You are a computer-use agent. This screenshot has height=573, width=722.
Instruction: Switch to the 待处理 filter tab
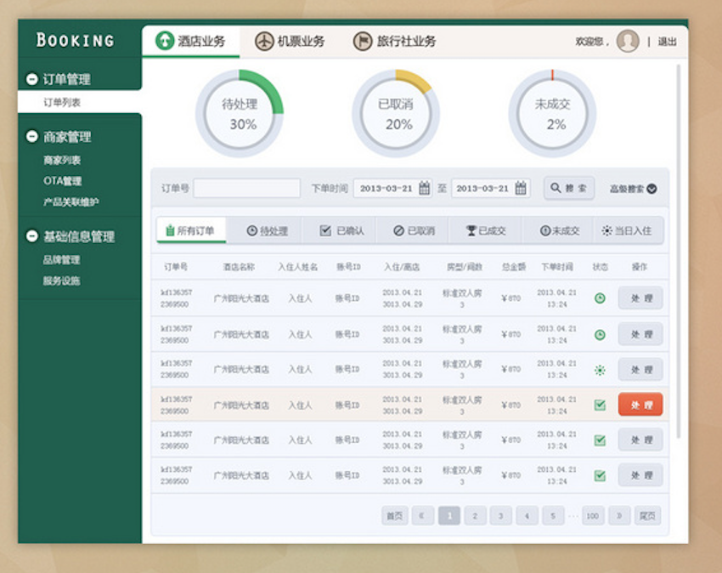tap(267, 230)
